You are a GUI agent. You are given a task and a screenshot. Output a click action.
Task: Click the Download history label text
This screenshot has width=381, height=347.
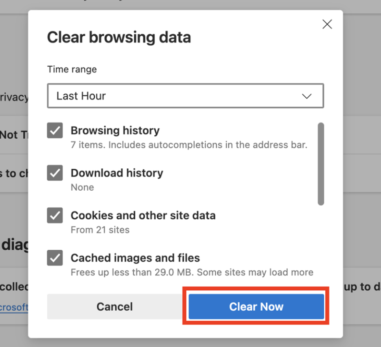pyautogui.click(x=117, y=173)
